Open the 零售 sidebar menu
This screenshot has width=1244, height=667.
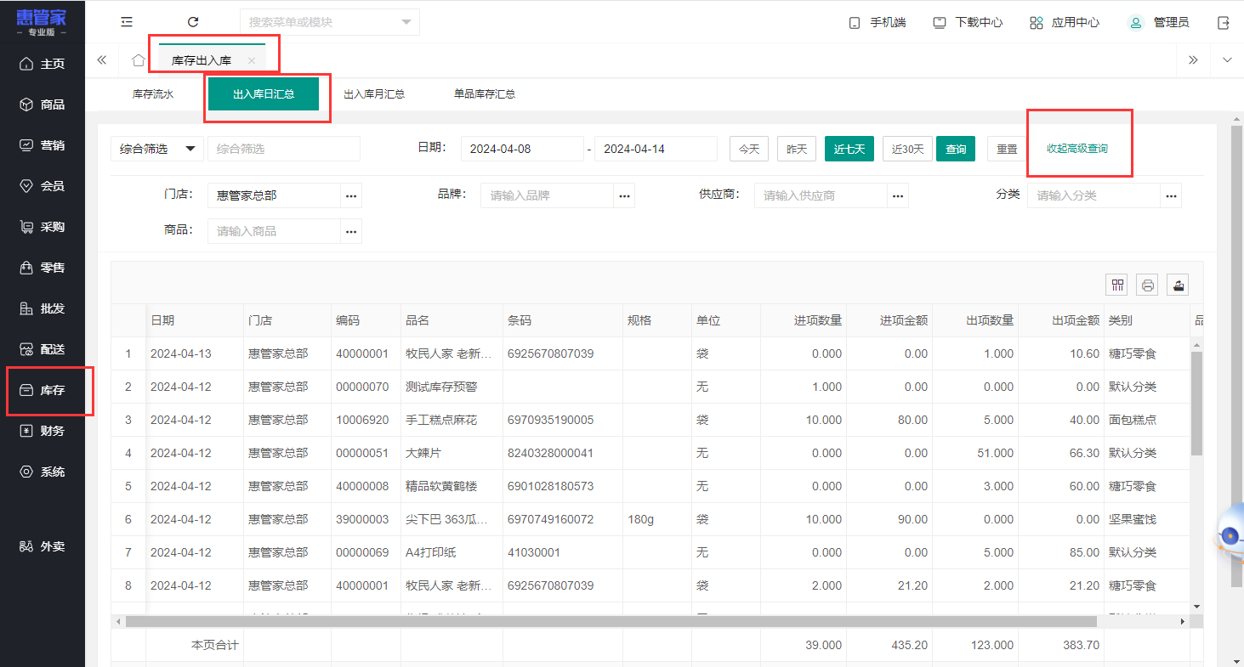click(x=43, y=268)
